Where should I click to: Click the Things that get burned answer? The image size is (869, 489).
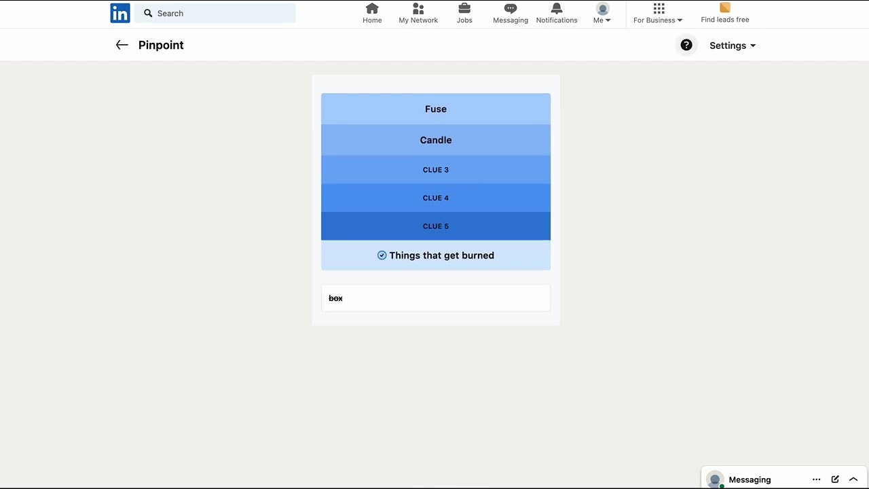(436, 255)
